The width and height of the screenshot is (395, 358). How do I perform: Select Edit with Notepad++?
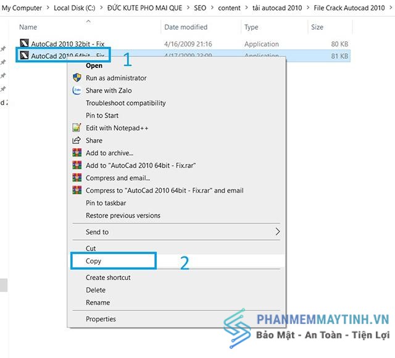pos(117,128)
